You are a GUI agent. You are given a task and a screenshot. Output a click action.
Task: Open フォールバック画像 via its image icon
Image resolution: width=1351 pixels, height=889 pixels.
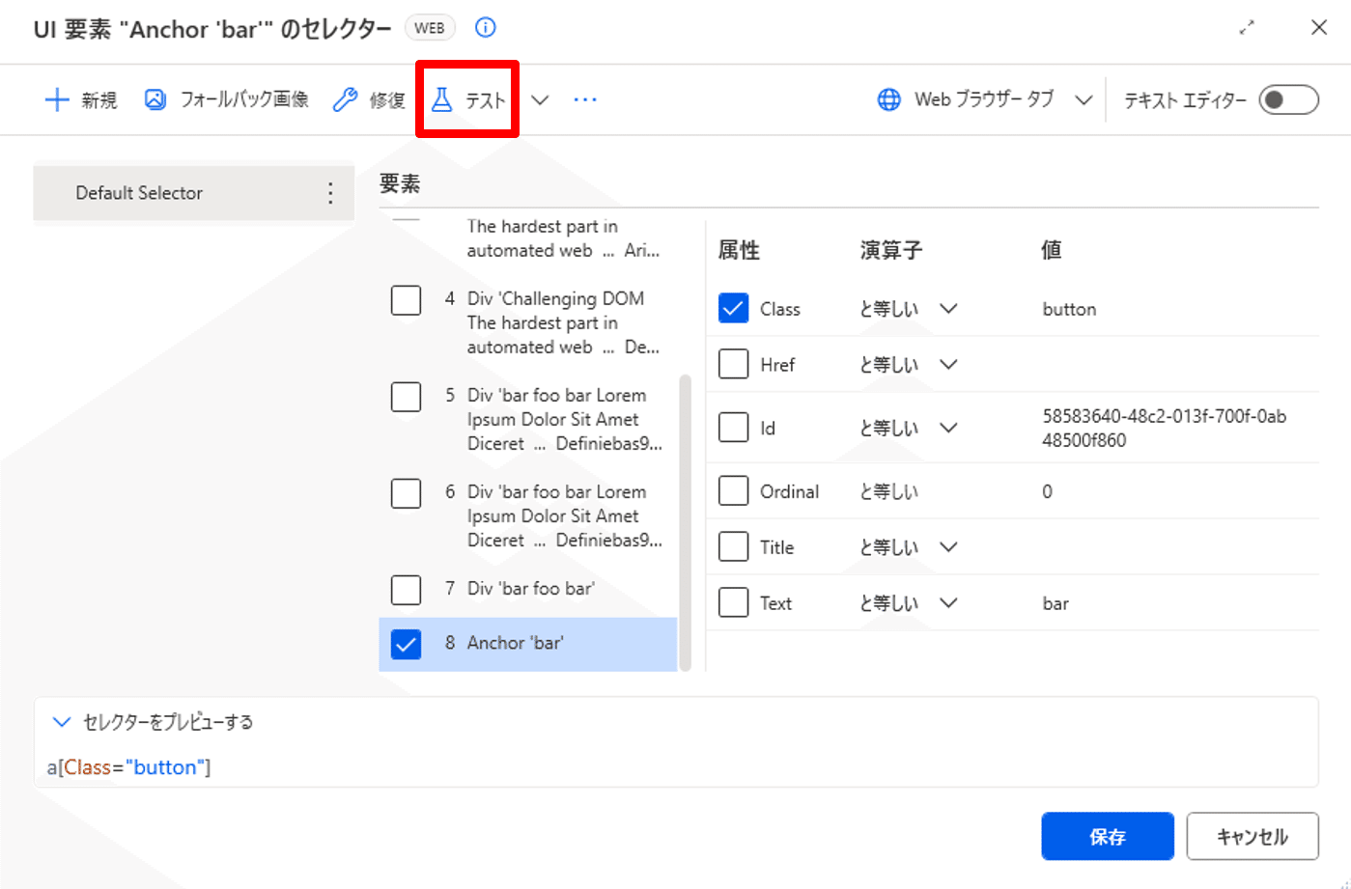[155, 99]
